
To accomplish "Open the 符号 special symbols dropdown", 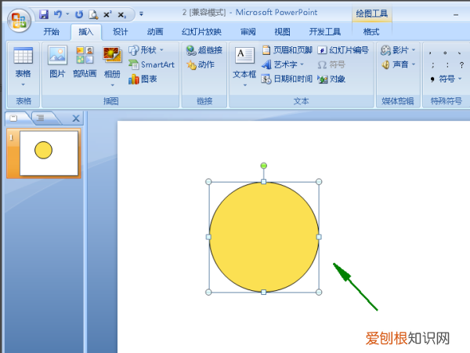I will click(446, 79).
